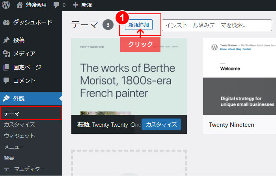Click the 固定ページ pages icon
This screenshot has width=276, height=176.
pyautogui.click(x=6, y=67)
